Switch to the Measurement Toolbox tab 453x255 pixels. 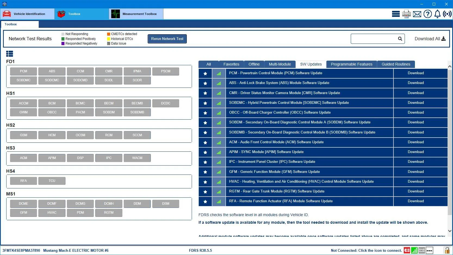coord(136,14)
